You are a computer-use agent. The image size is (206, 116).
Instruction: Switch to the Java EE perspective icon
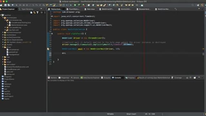tap(202, 5)
